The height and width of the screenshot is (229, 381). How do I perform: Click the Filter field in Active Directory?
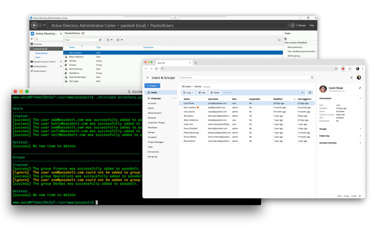pyautogui.click(x=83, y=40)
